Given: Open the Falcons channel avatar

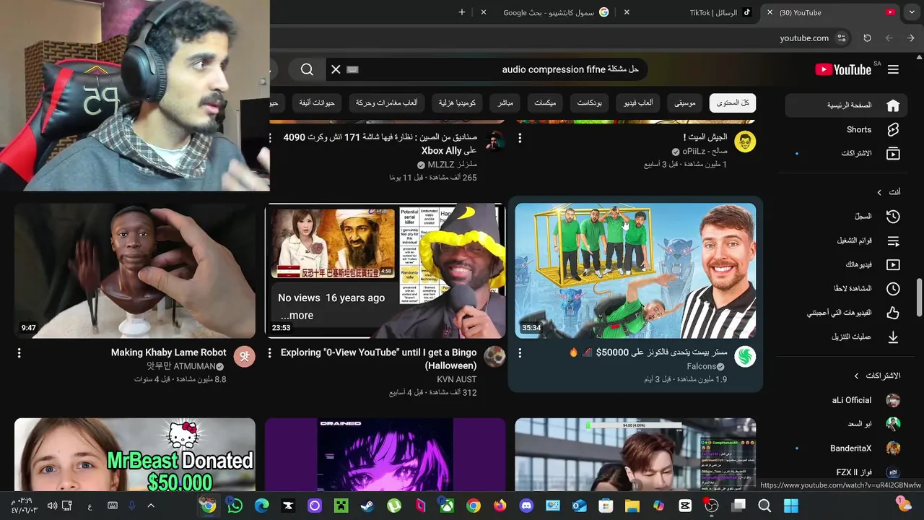Looking at the screenshot, I should pyautogui.click(x=745, y=357).
